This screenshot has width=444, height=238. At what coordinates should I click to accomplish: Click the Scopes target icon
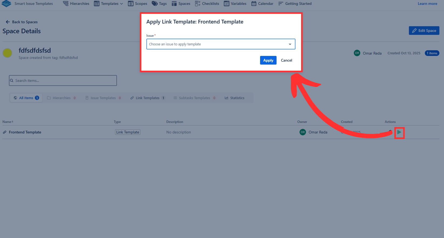(x=131, y=4)
